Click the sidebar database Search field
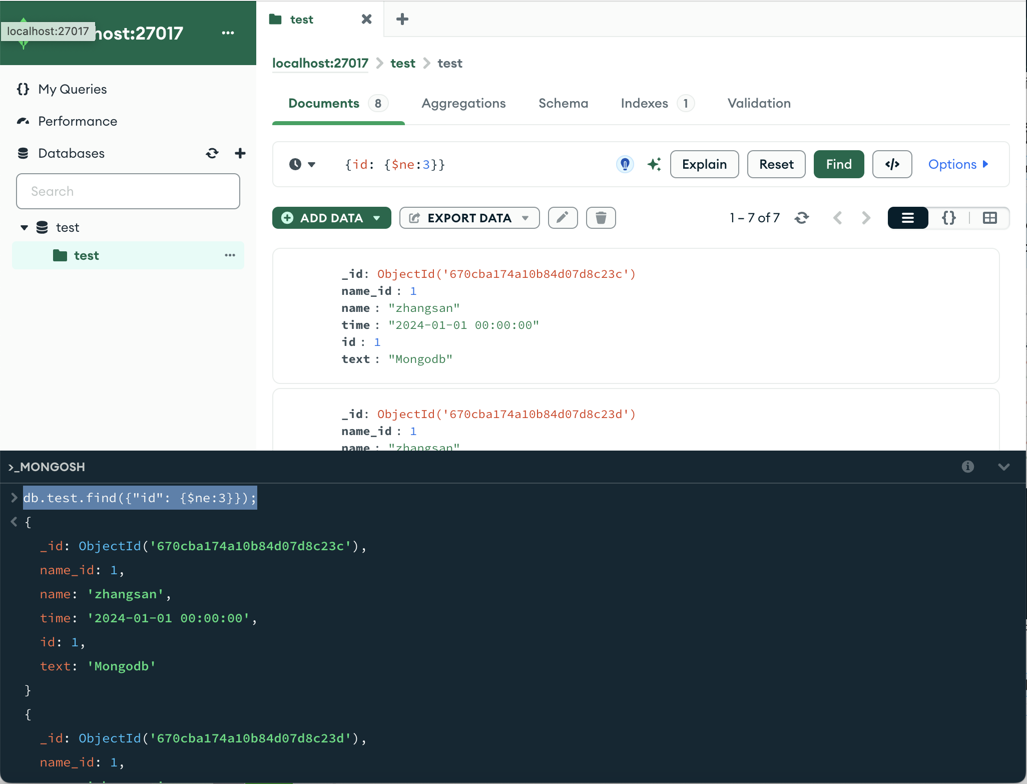This screenshot has width=1027, height=784. click(x=128, y=191)
